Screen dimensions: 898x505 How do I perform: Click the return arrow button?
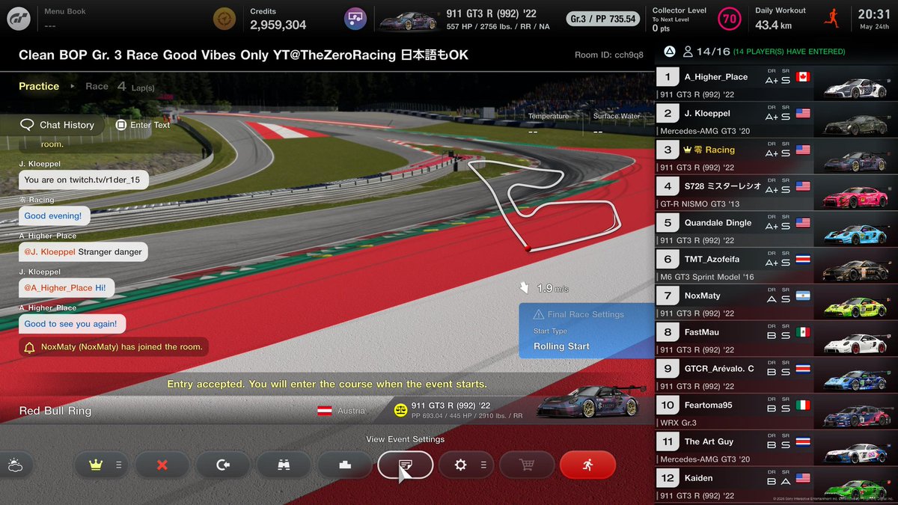point(223,465)
